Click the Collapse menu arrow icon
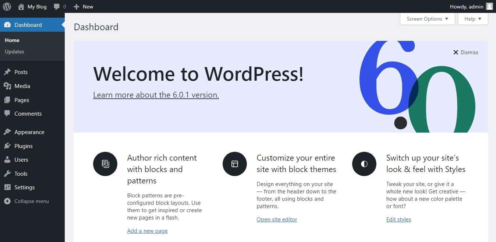This screenshot has height=242, width=496. pyautogui.click(x=7, y=201)
